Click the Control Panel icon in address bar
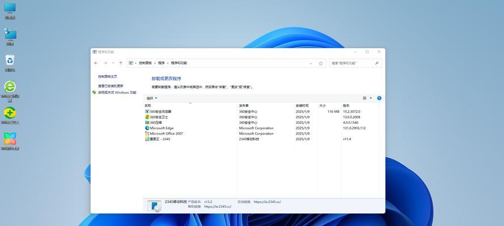 point(131,63)
